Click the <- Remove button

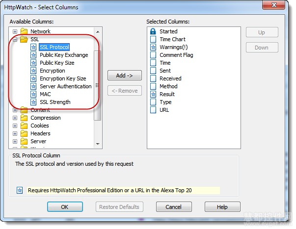(x=125, y=91)
